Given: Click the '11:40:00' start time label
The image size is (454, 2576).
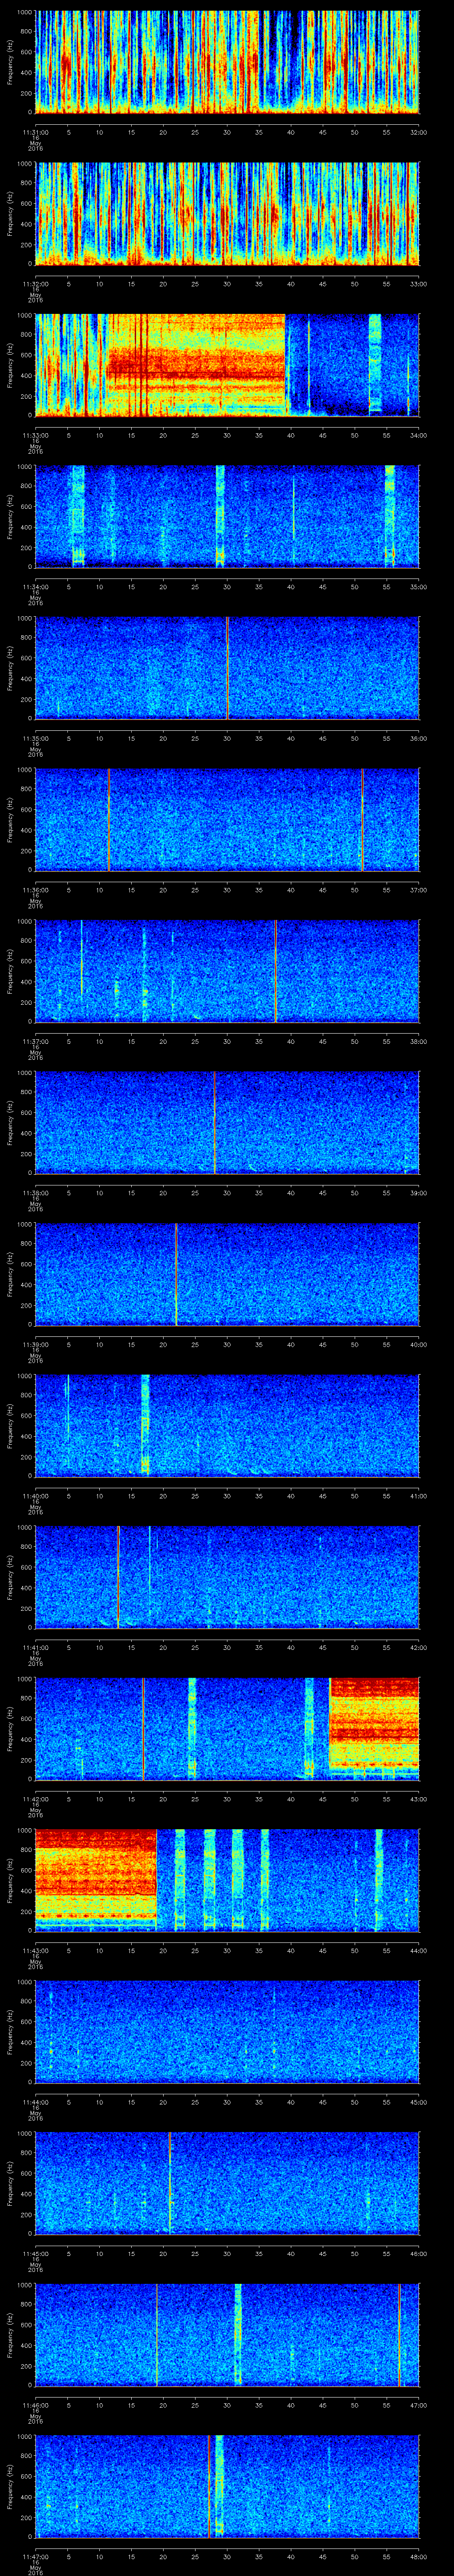Looking at the screenshot, I should tap(35, 1496).
